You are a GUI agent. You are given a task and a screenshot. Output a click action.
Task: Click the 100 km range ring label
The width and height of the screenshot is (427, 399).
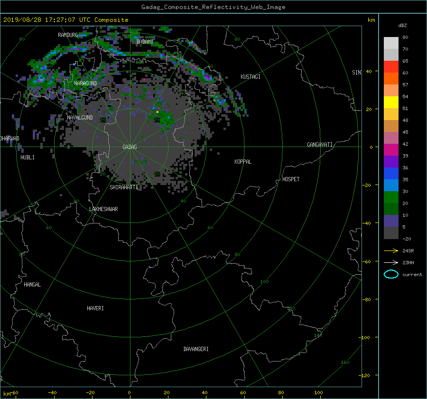tap(264, 282)
